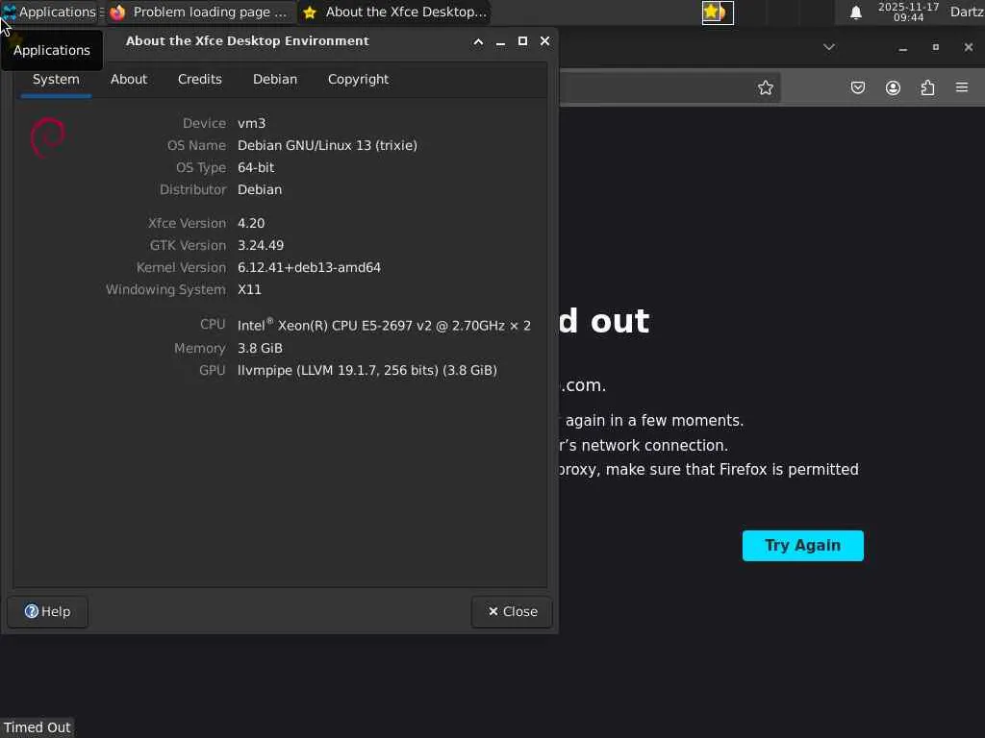Minimize the About Xfce dialog

click(500, 41)
